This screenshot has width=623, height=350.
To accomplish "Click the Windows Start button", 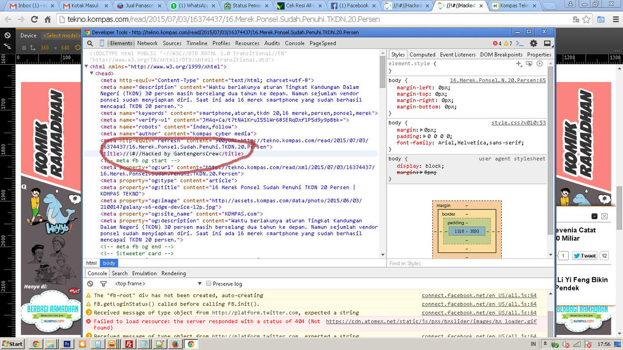I will pos(12,344).
